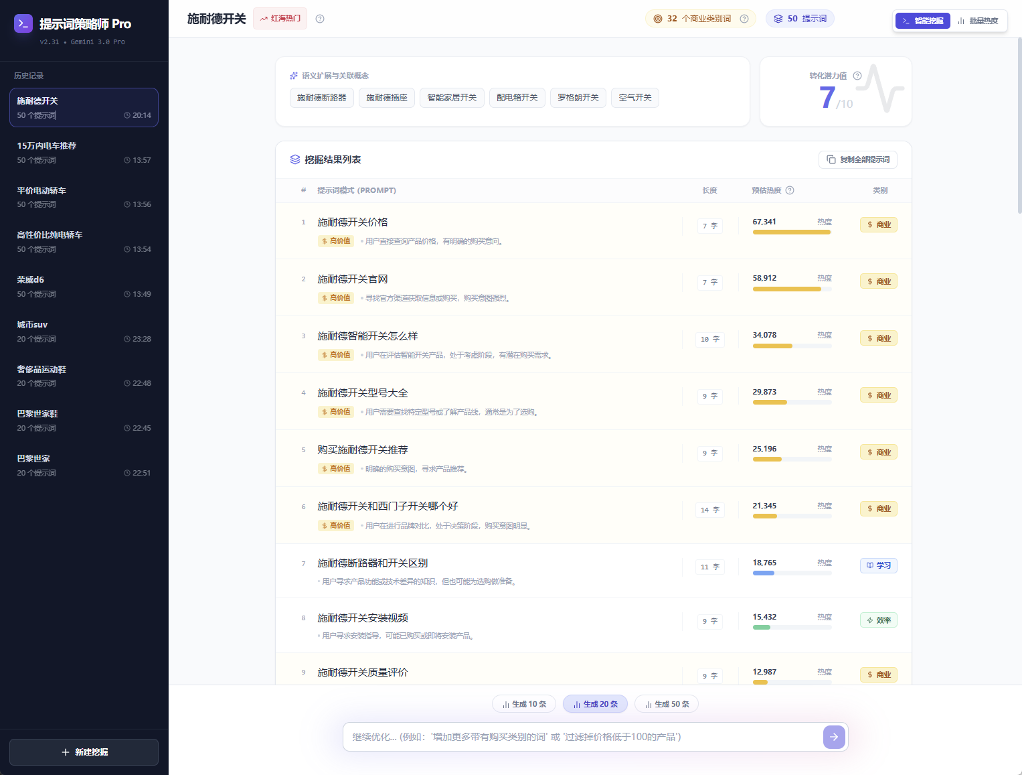Click the 历史记录 sidebar heading

[x=29, y=76]
